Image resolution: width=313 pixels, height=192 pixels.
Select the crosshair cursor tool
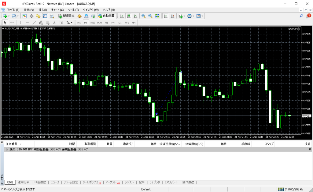click(x=12, y=23)
